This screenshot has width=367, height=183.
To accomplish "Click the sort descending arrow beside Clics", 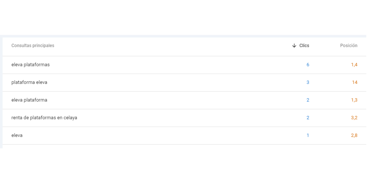I will (x=294, y=46).
